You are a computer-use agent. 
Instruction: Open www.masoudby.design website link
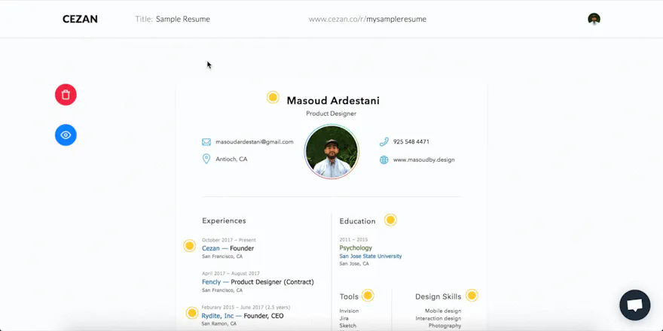(424, 160)
